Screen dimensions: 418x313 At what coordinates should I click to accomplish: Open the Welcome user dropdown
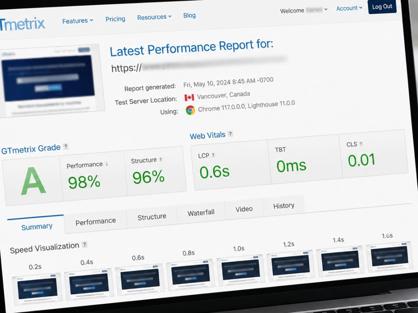tap(303, 10)
